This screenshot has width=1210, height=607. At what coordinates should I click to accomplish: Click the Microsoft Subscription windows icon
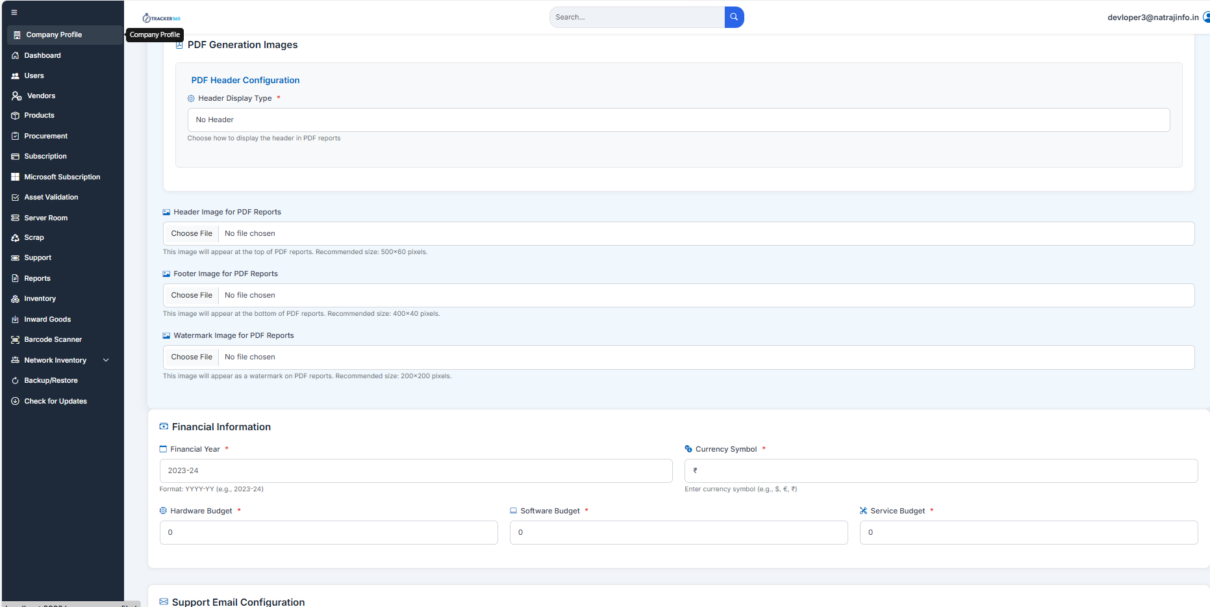click(x=15, y=177)
